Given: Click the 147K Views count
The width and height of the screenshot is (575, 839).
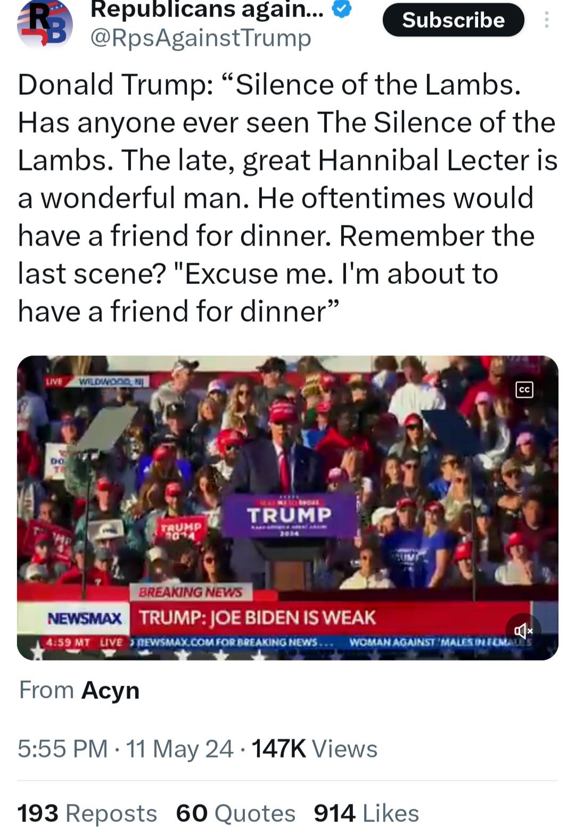Looking at the screenshot, I should [x=314, y=748].
